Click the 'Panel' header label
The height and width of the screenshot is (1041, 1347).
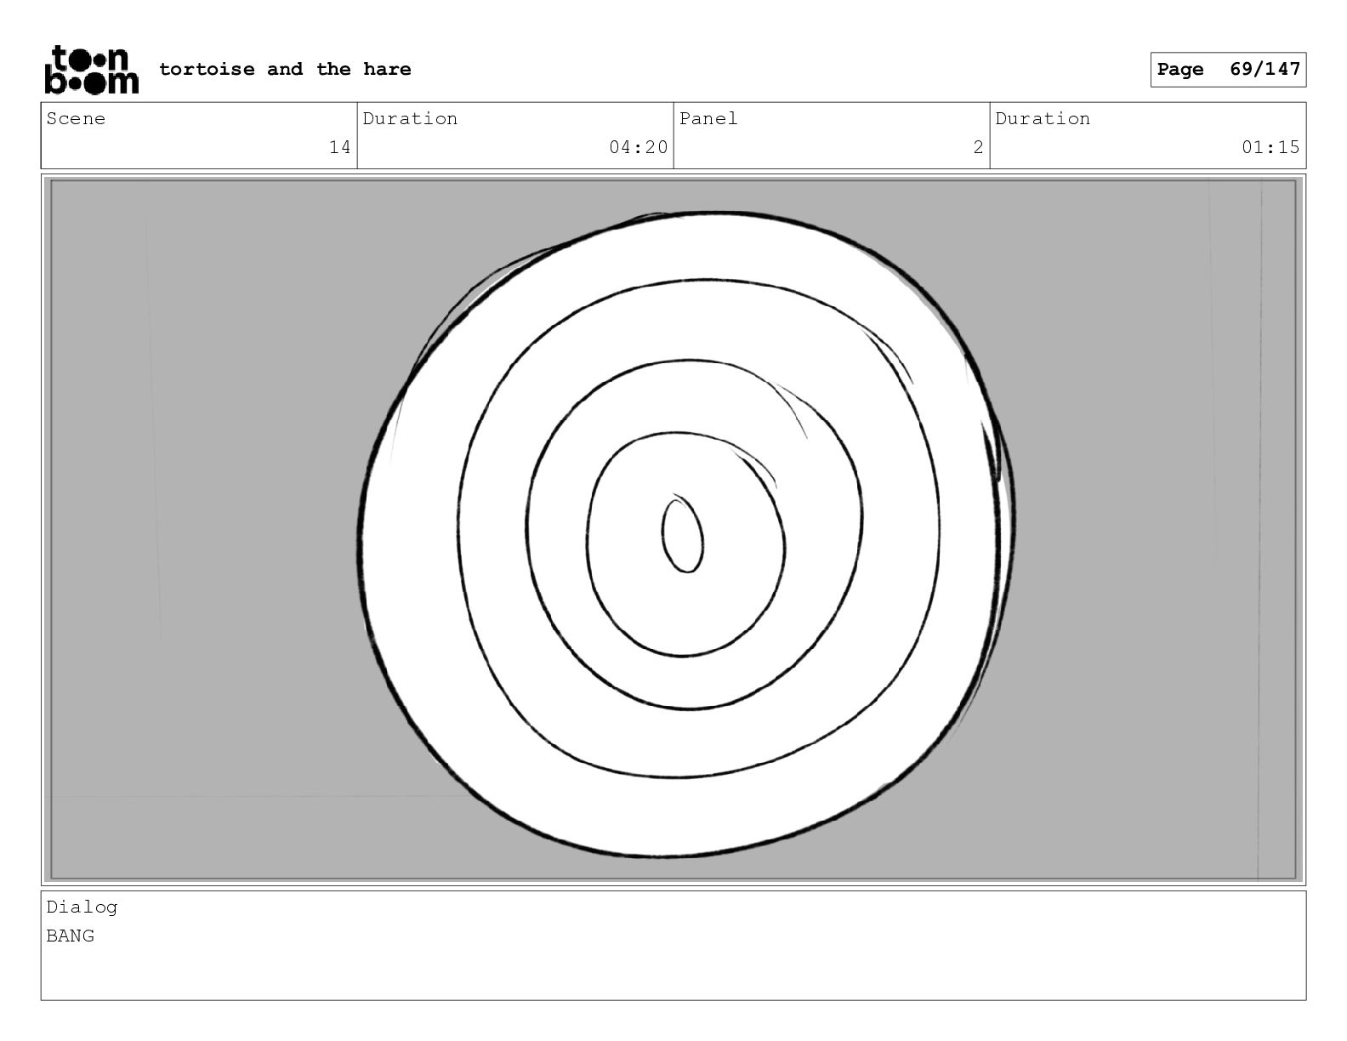click(x=708, y=119)
